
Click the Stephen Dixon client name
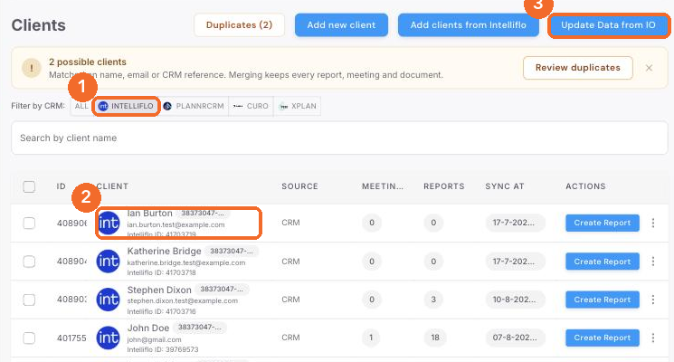pyautogui.click(x=159, y=290)
